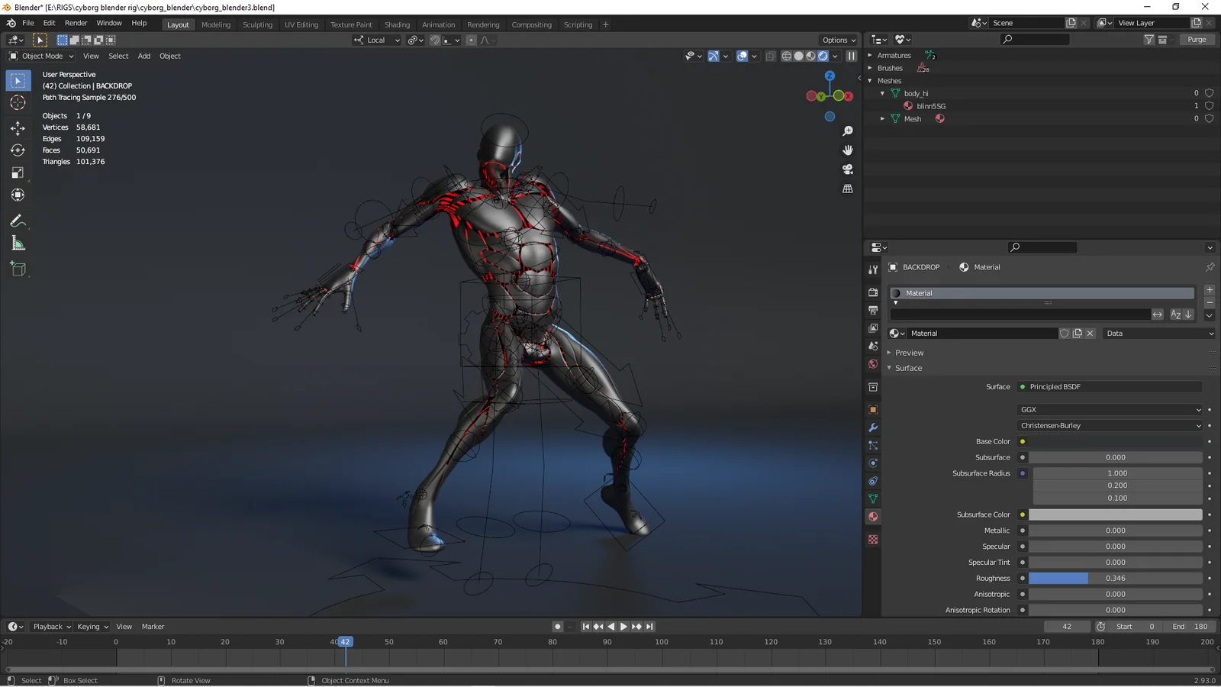Pick the Measure tool
Viewport: 1221px width, 687px height.
coord(18,244)
